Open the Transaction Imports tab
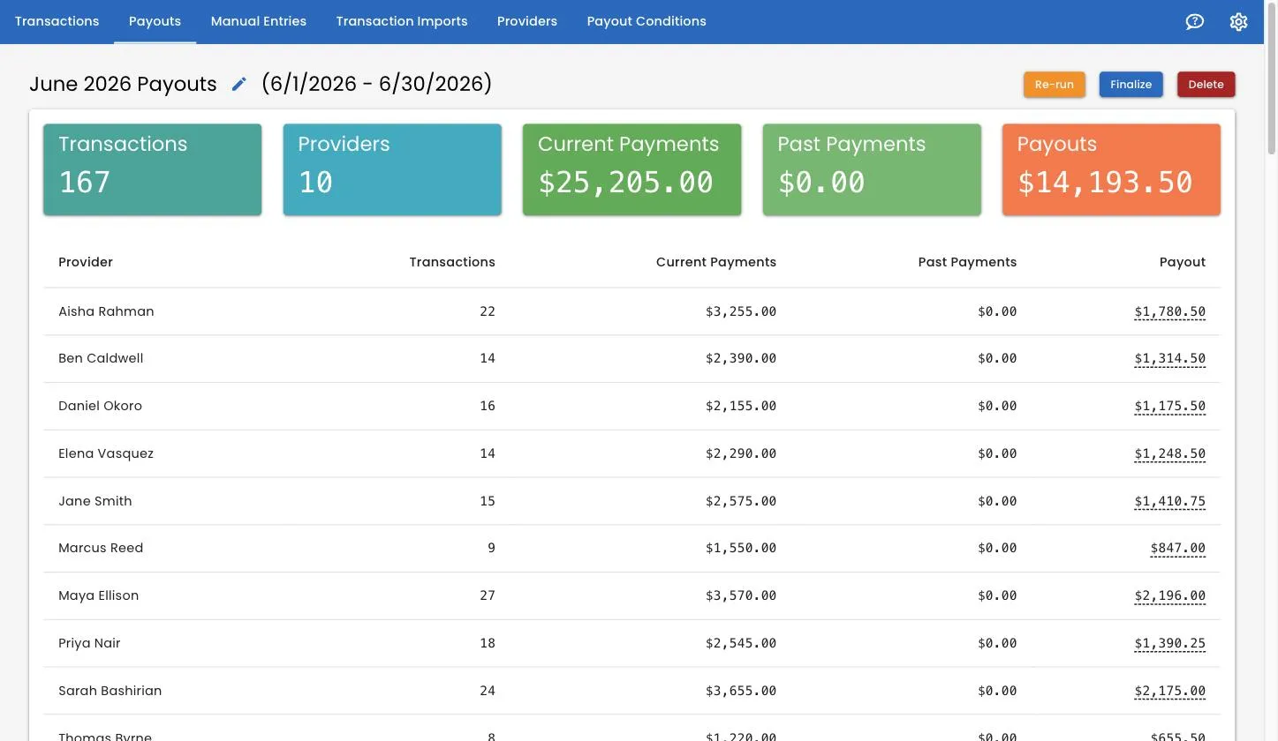This screenshot has width=1278, height=741. [x=402, y=21]
